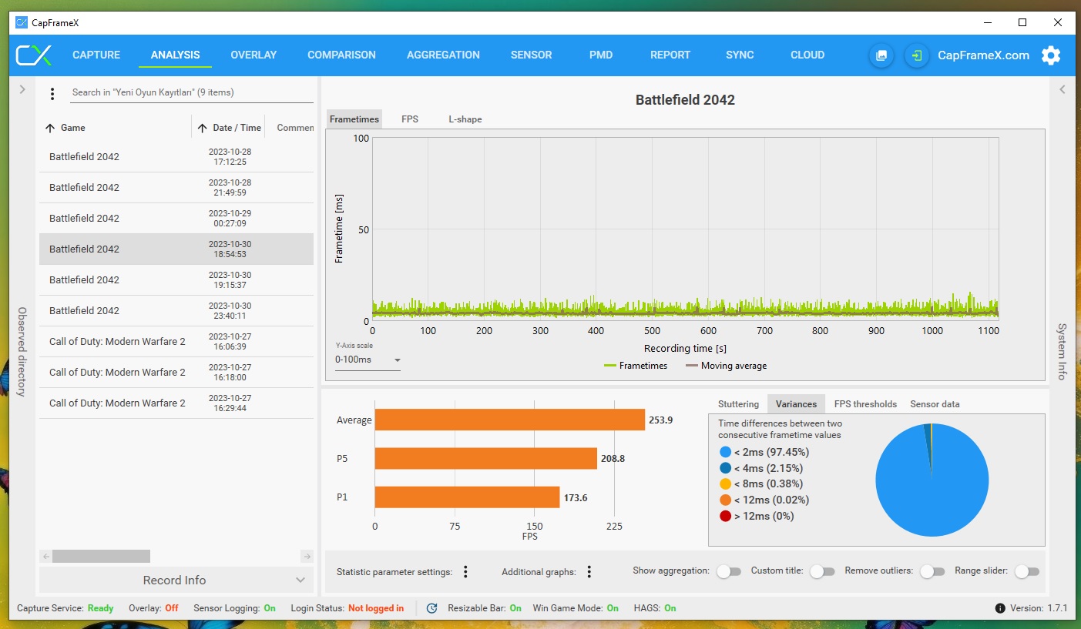Click the info icon next to Version
The height and width of the screenshot is (629, 1081).
(x=1000, y=608)
